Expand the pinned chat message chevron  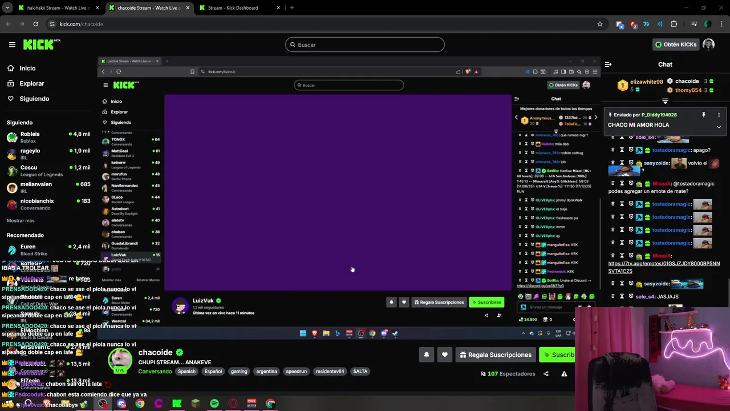click(719, 127)
